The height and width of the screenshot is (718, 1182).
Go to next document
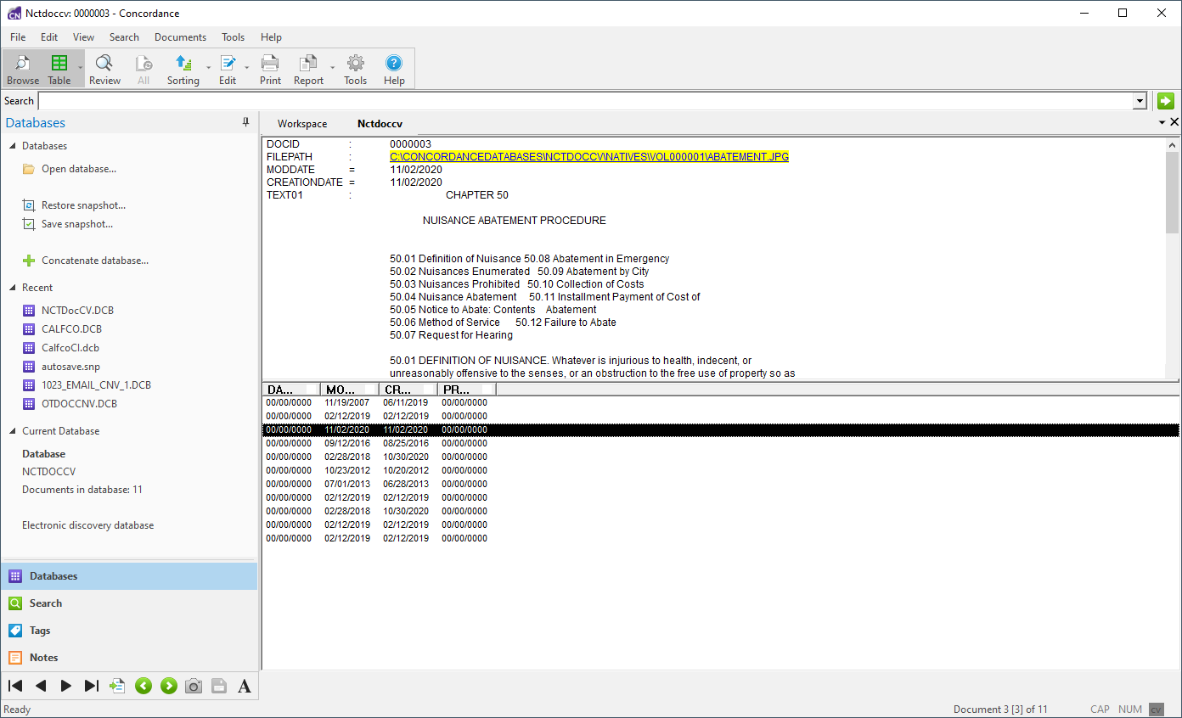66,686
